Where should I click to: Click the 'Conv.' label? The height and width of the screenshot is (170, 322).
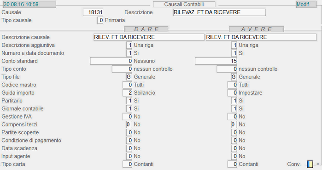tap(293, 164)
